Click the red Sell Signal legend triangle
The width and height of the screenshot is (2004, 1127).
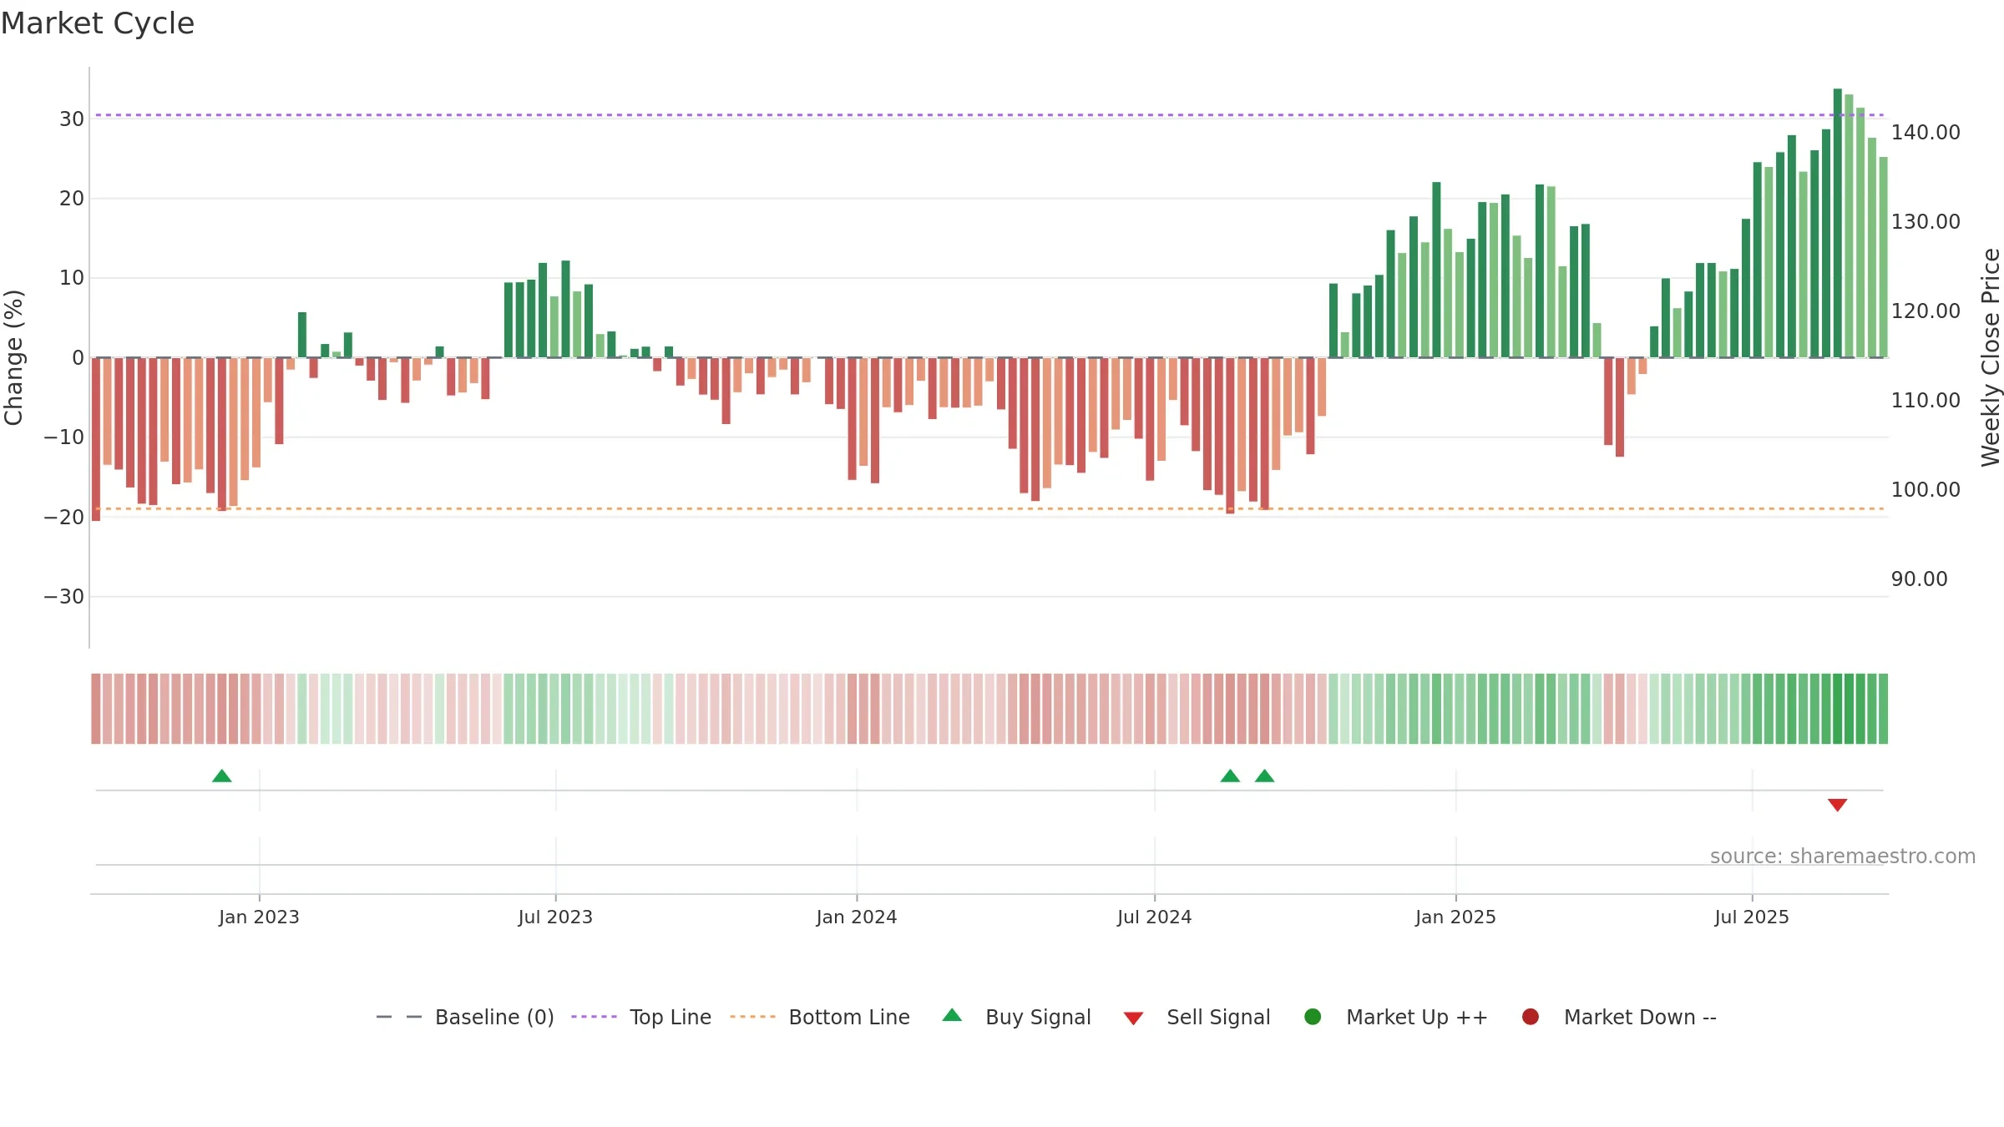click(x=1133, y=1018)
